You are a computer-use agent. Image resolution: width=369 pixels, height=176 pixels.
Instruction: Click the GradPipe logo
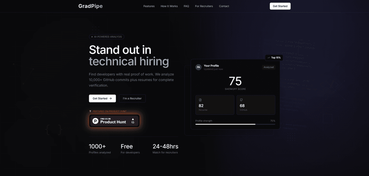pyautogui.click(x=90, y=6)
